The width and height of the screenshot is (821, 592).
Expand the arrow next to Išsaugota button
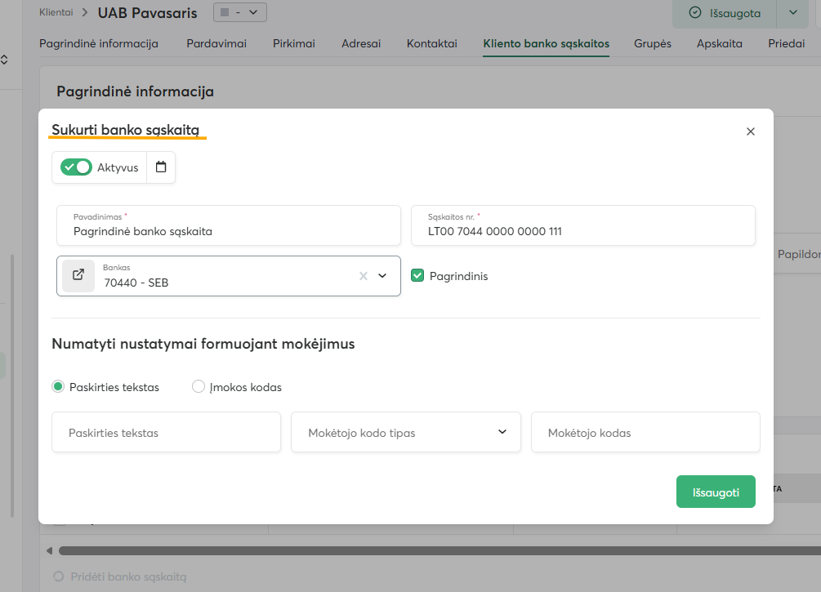tap(792, 12)
